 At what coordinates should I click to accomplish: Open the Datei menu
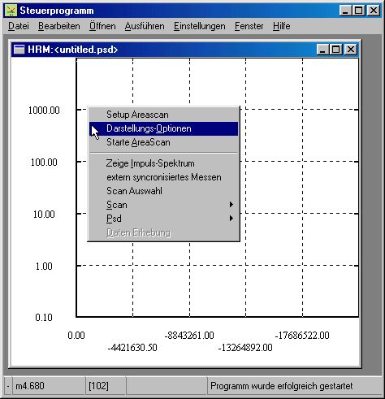click(x=19, y=26)
